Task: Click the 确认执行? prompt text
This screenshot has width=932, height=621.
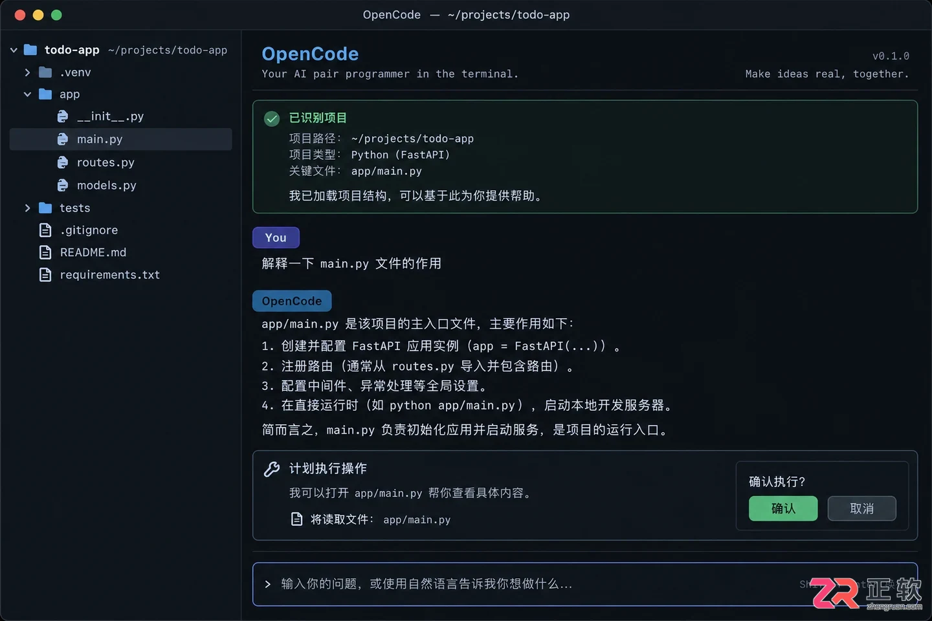Action: pos(777,482)
